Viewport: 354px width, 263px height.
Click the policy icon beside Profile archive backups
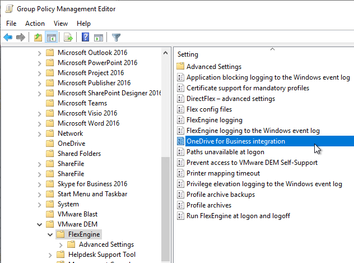(180, 195)
